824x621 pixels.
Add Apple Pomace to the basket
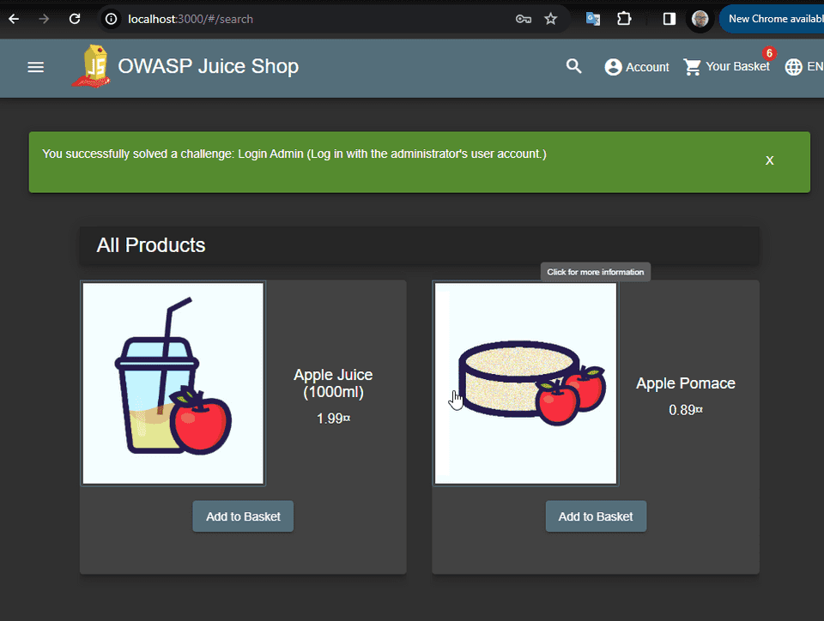[x=596, y=515]
